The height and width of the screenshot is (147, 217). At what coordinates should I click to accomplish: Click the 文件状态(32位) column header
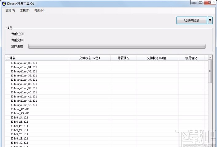pos(90,58)
